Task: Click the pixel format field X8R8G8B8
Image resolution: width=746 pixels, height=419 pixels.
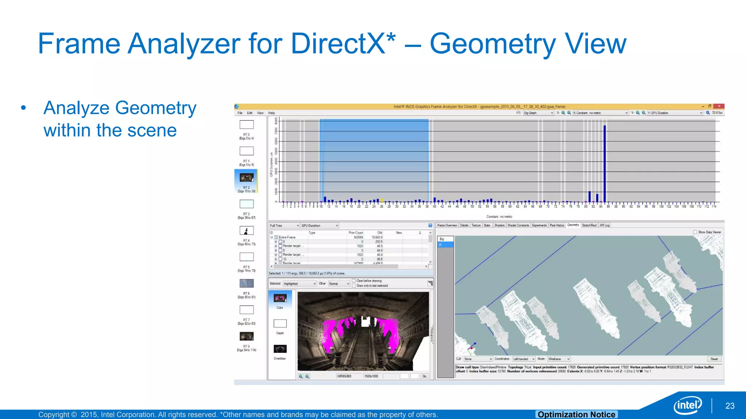Action: tap(349, 376)
